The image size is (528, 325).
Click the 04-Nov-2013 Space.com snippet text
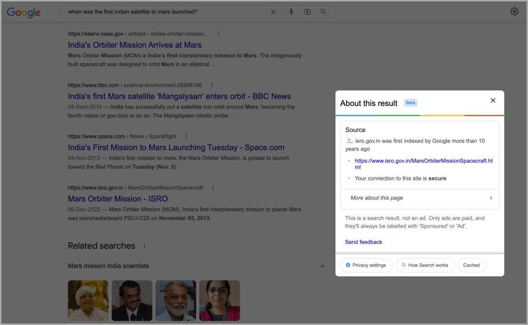[178, 162]
